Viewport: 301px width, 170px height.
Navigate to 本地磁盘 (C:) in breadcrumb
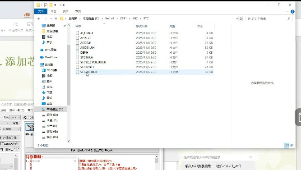tap(91, 18)
